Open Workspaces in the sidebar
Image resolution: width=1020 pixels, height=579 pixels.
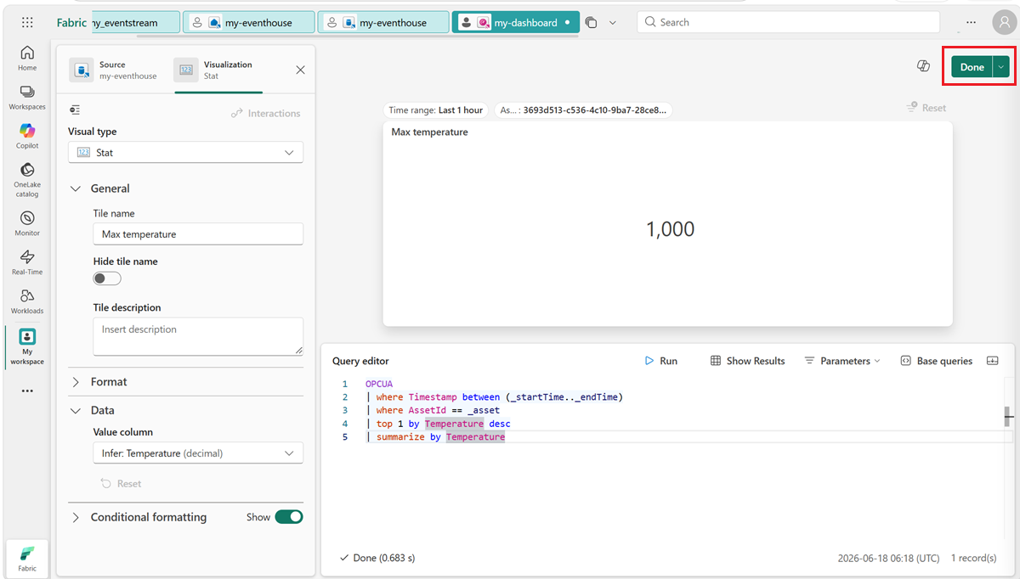(x=27, y=98)
